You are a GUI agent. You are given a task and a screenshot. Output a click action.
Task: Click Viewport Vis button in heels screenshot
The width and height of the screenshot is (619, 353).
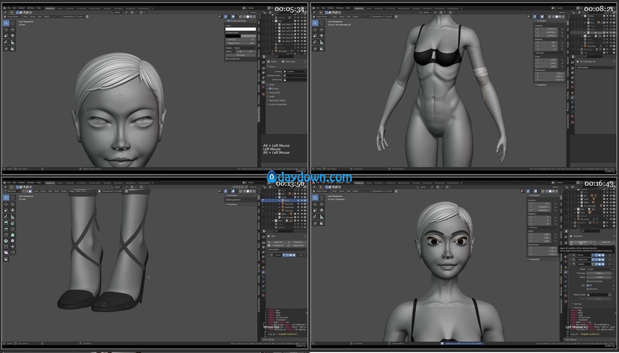[276, 245]
